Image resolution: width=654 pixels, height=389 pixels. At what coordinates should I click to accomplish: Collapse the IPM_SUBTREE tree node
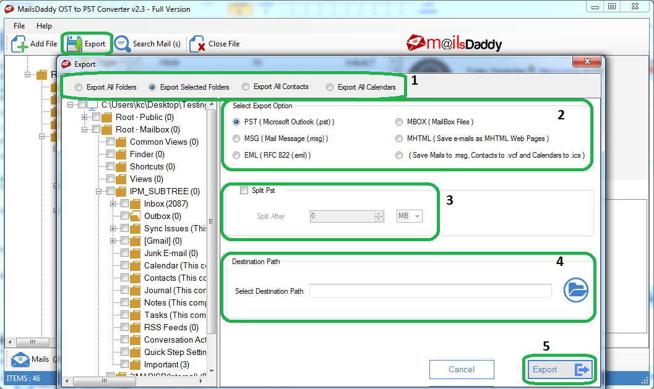click(98, 191)
